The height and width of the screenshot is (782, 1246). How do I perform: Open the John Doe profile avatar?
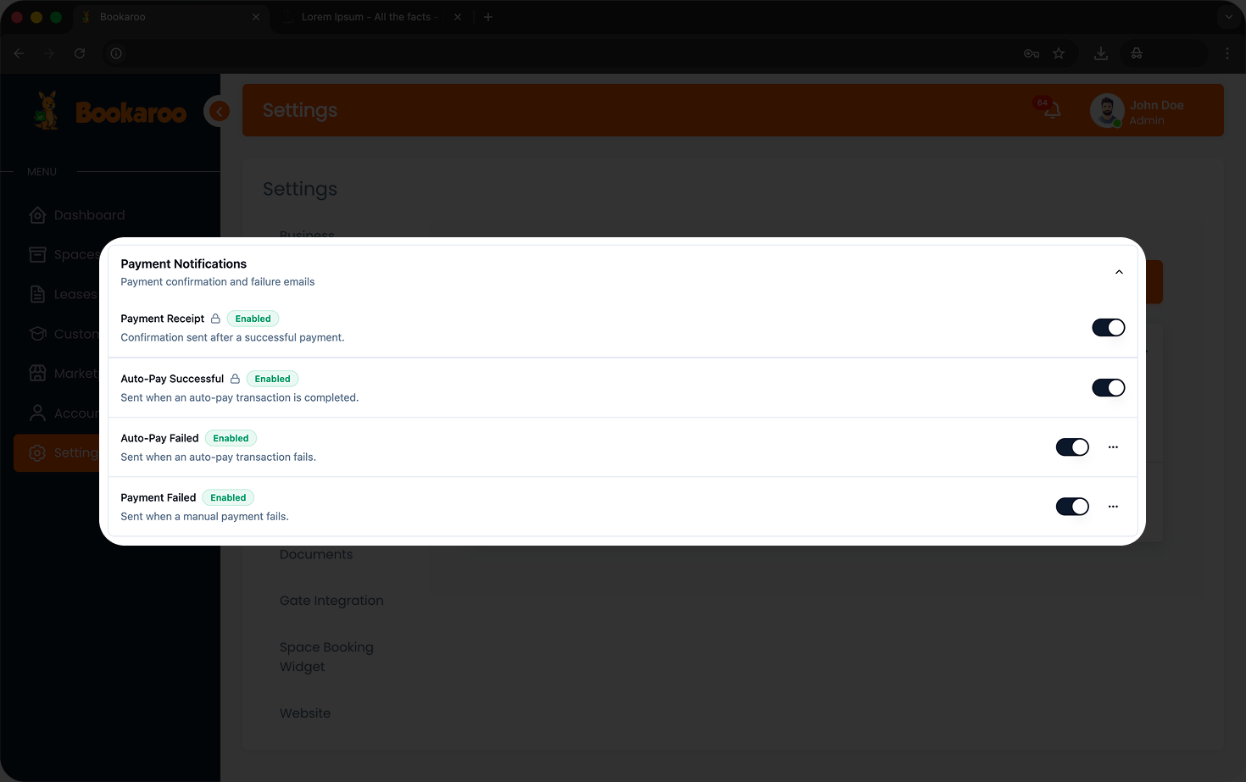[x=1106, y=111]
